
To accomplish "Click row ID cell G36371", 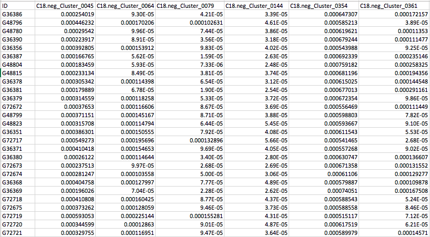I will pyautogui.click(x=18, y=149).
